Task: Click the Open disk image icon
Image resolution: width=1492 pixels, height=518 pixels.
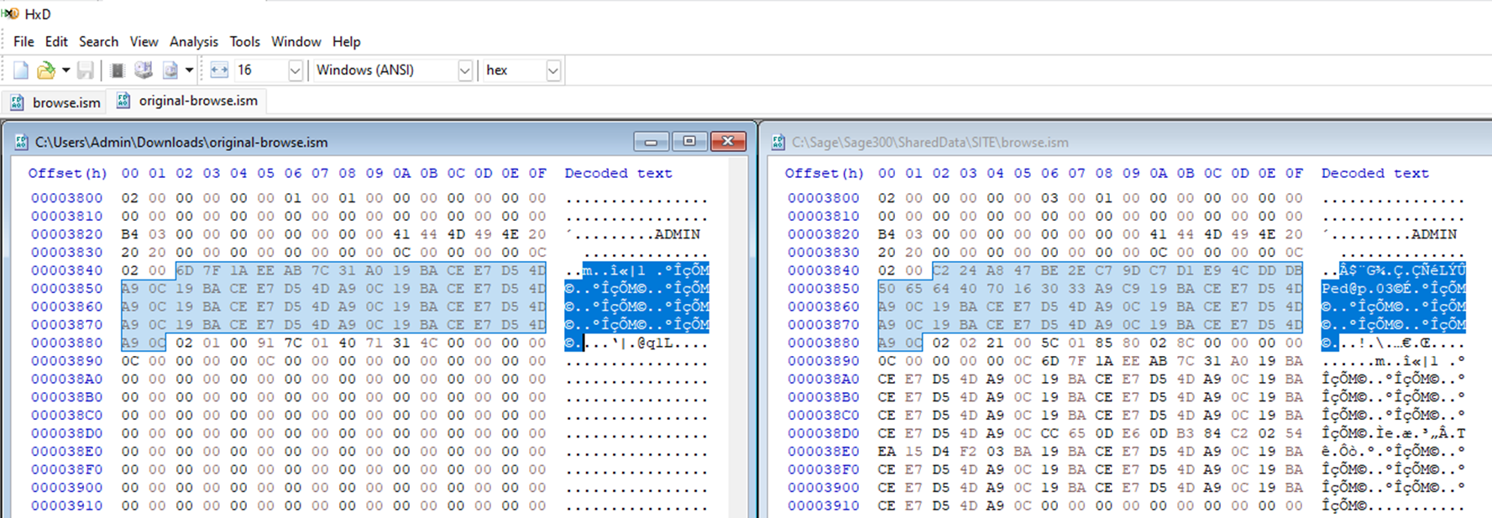Action: click(x=170, y=71)
